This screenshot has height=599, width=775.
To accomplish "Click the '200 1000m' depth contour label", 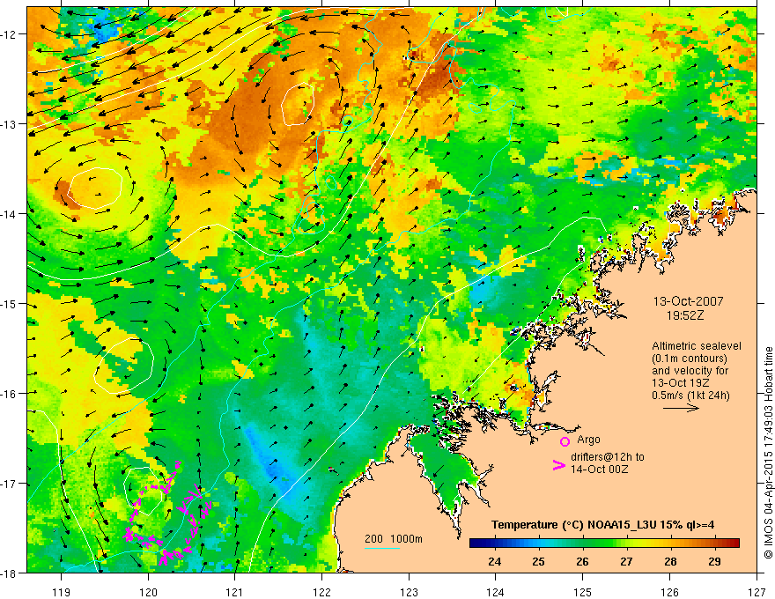I will tap(394, 539).
